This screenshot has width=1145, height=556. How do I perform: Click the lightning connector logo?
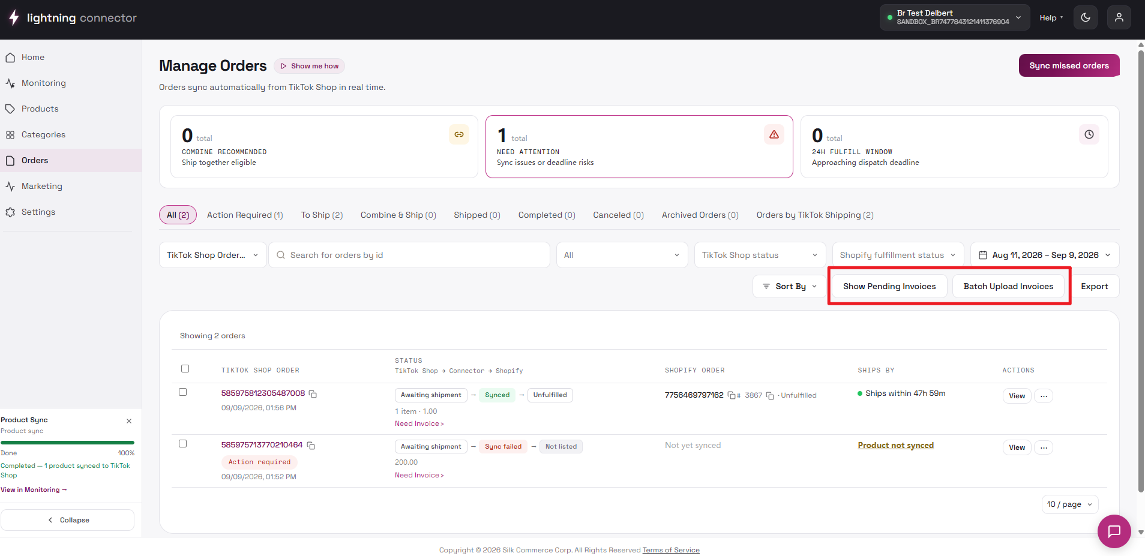(73, 18)
